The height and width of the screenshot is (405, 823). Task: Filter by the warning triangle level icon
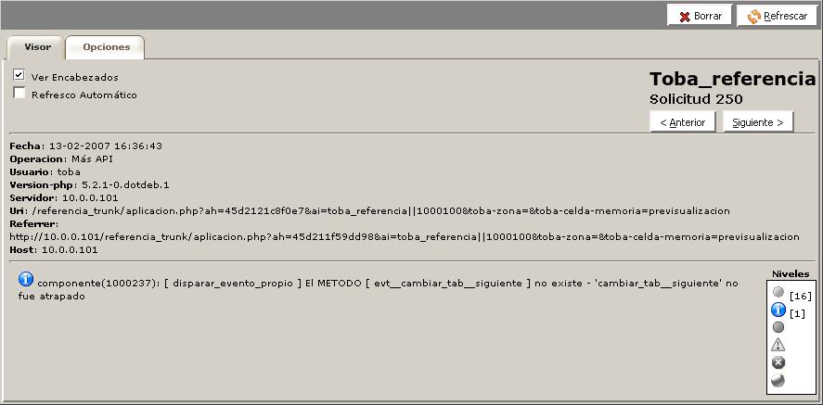tap(778, 344)
